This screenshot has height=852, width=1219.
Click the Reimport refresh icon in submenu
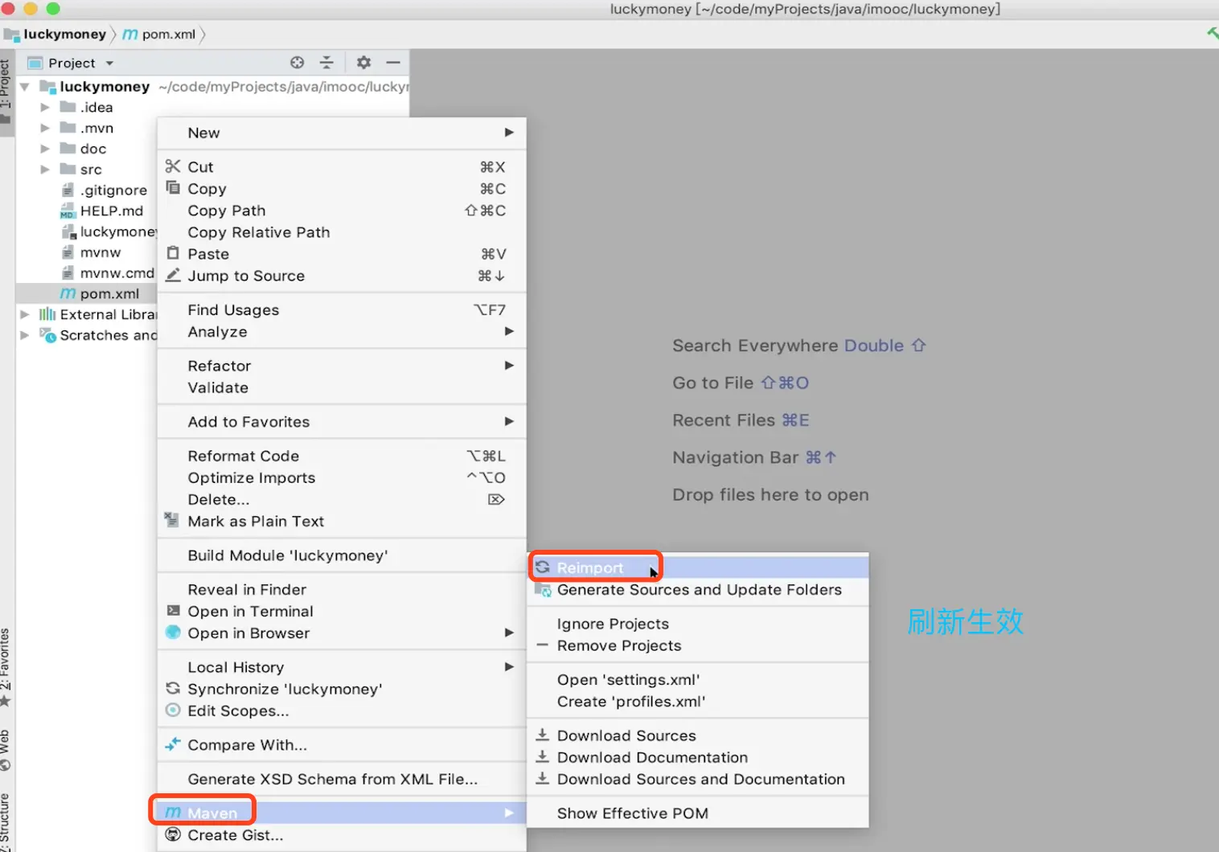click(x=543, y=567)
